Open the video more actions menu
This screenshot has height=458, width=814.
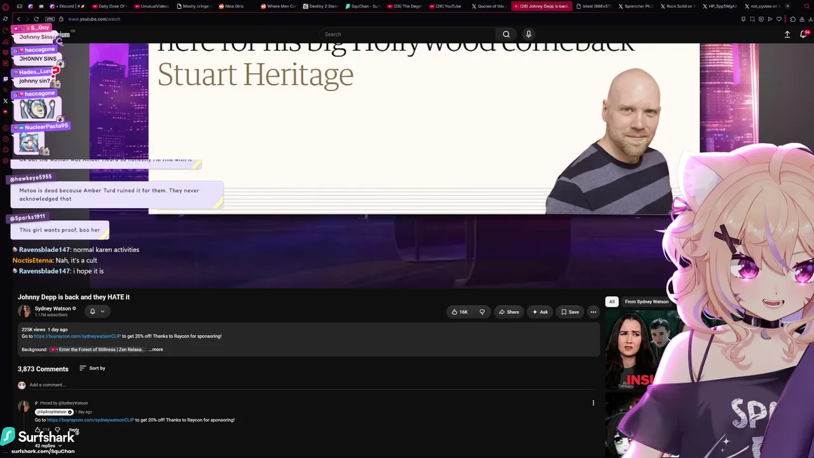(593, 312)
